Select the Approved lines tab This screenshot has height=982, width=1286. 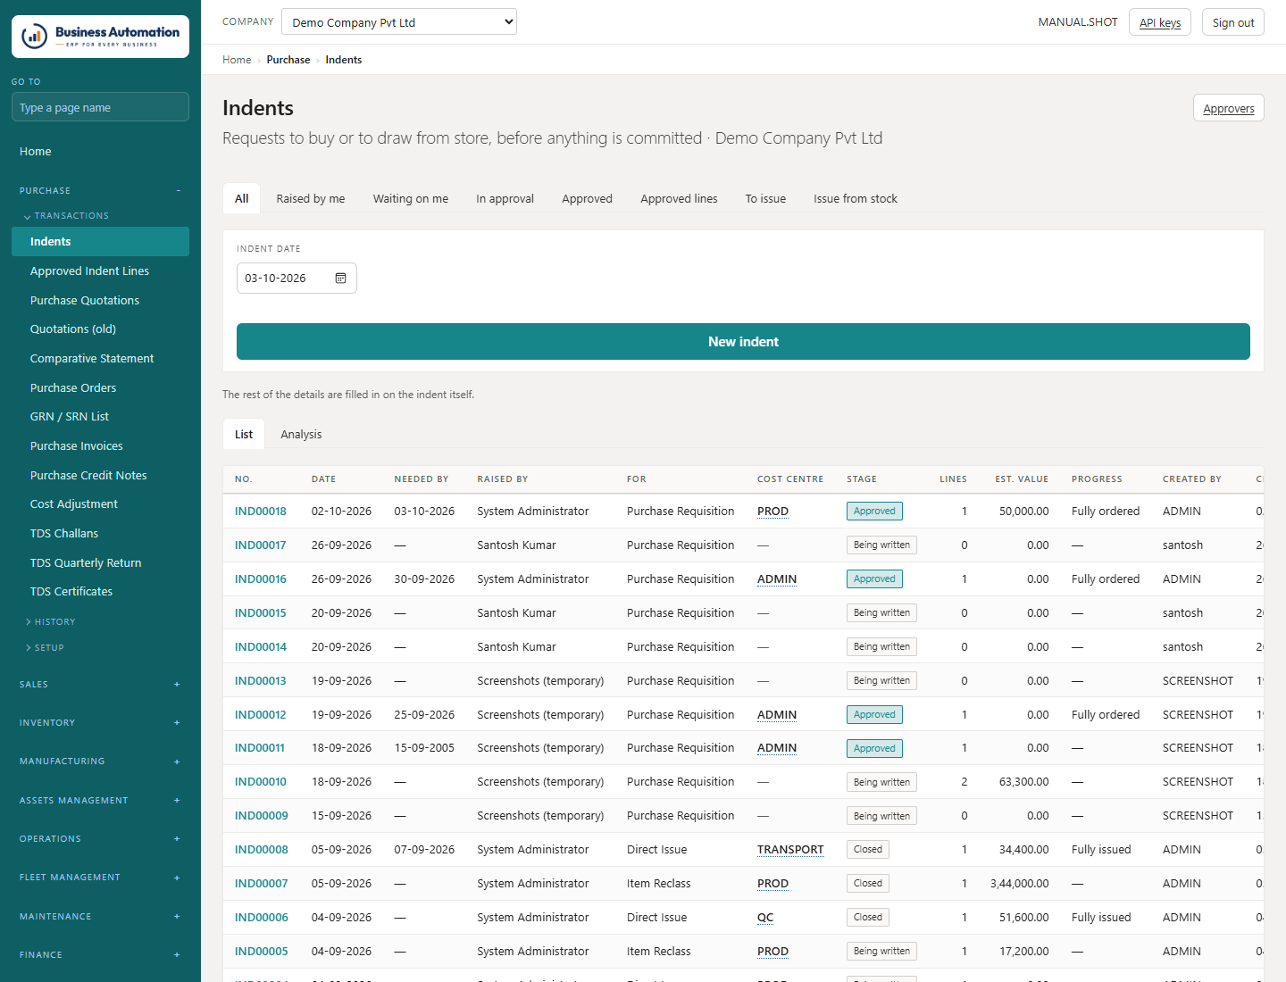(x=679, y=199)
